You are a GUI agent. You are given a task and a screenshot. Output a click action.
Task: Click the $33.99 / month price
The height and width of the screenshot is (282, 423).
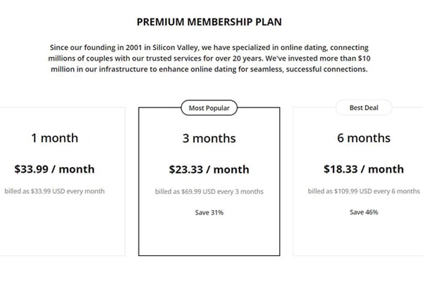tap(54, 169)
